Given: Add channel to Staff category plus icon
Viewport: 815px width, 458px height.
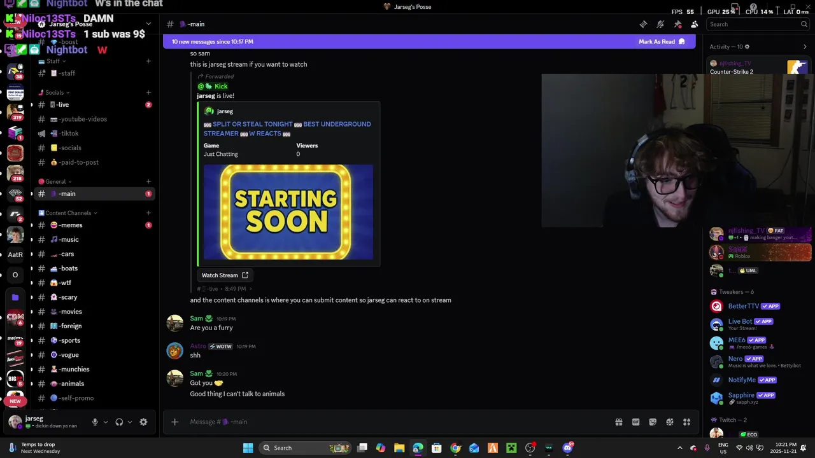Looking at the screenshot, I should (x=148, y=61).
